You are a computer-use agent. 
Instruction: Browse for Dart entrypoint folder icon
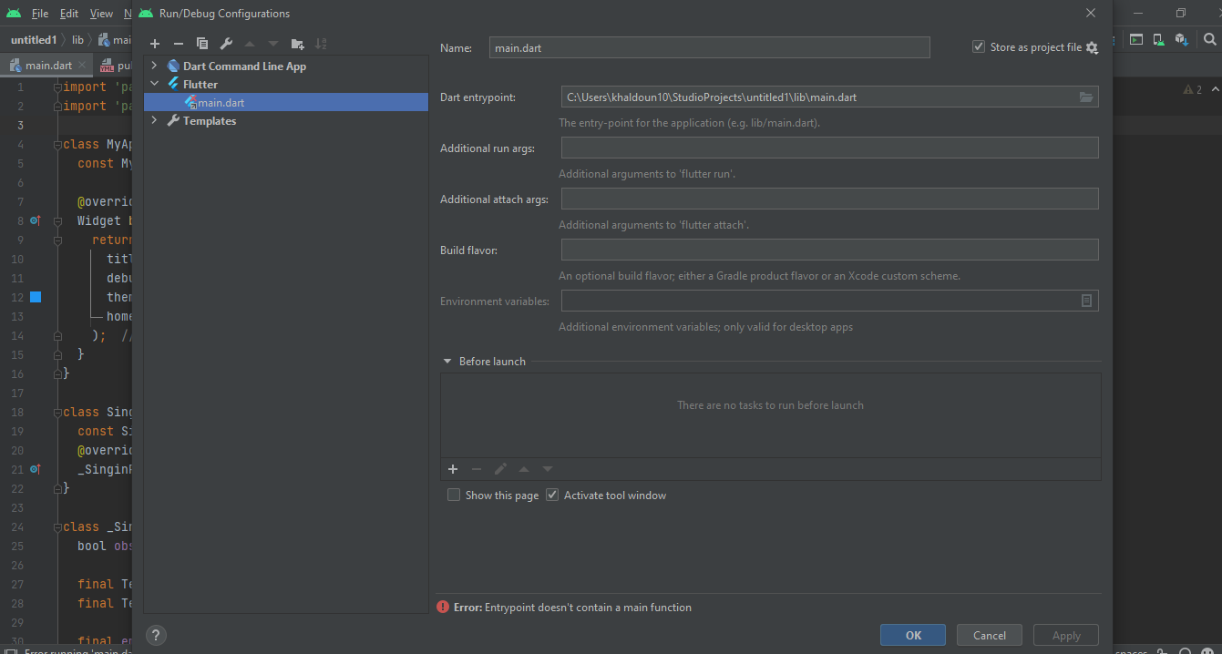tap(1086, 97)
